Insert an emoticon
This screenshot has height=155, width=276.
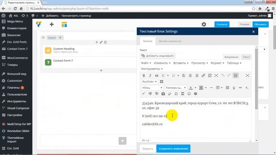pyautogui.click(x=189, y=94)
